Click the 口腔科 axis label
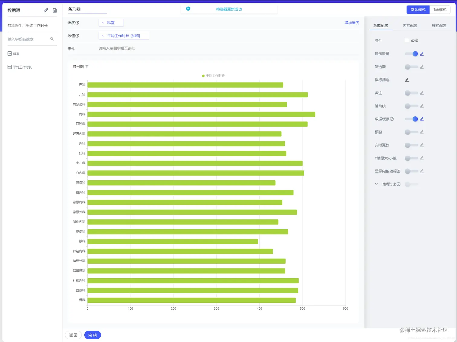The width and height of the screenshot is (457, 342). pyautogui.click(x=81, y=124)
